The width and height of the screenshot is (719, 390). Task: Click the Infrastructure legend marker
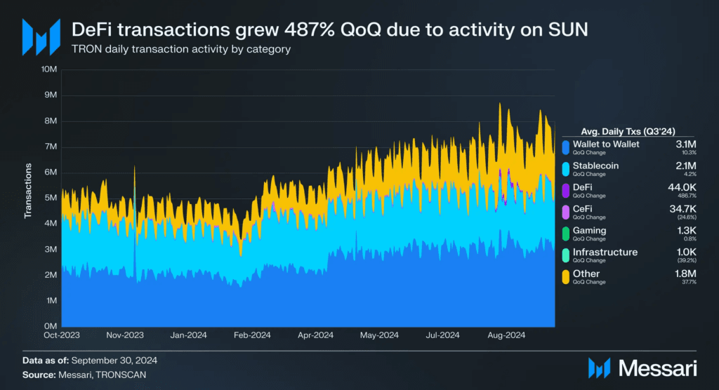pyautogui.click(x=566, y=255)
